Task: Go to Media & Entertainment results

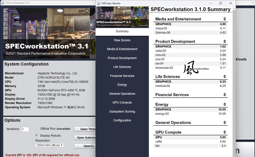Action: coord(122,49)
